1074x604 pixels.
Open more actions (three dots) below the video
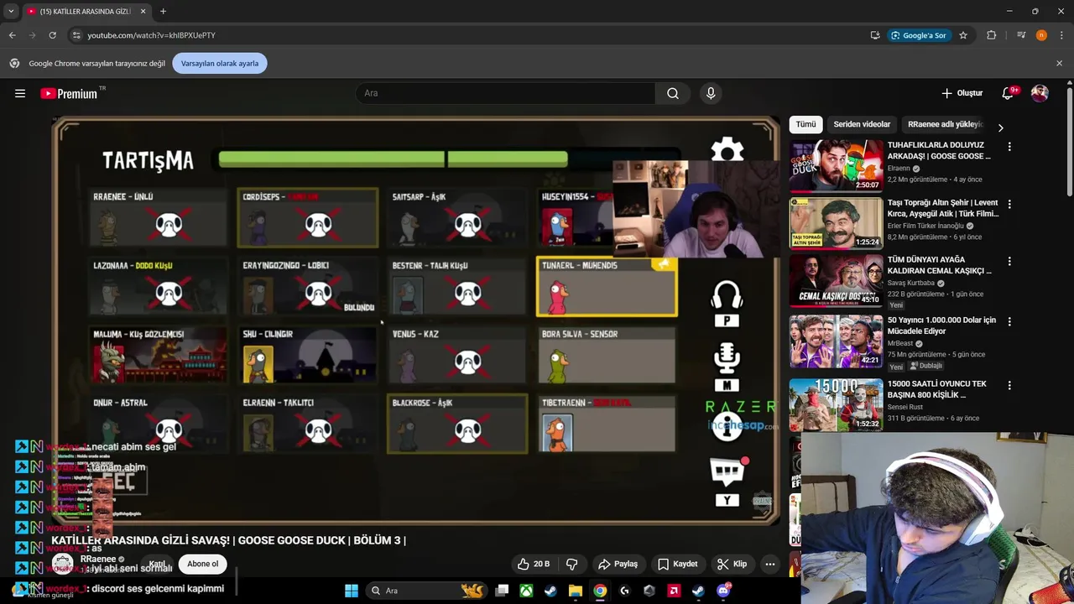pos(770,564)
